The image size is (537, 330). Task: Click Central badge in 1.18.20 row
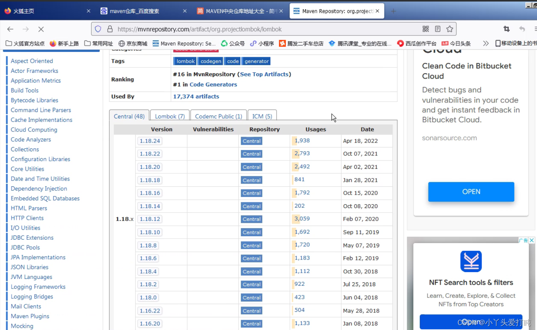pos(252,167)
